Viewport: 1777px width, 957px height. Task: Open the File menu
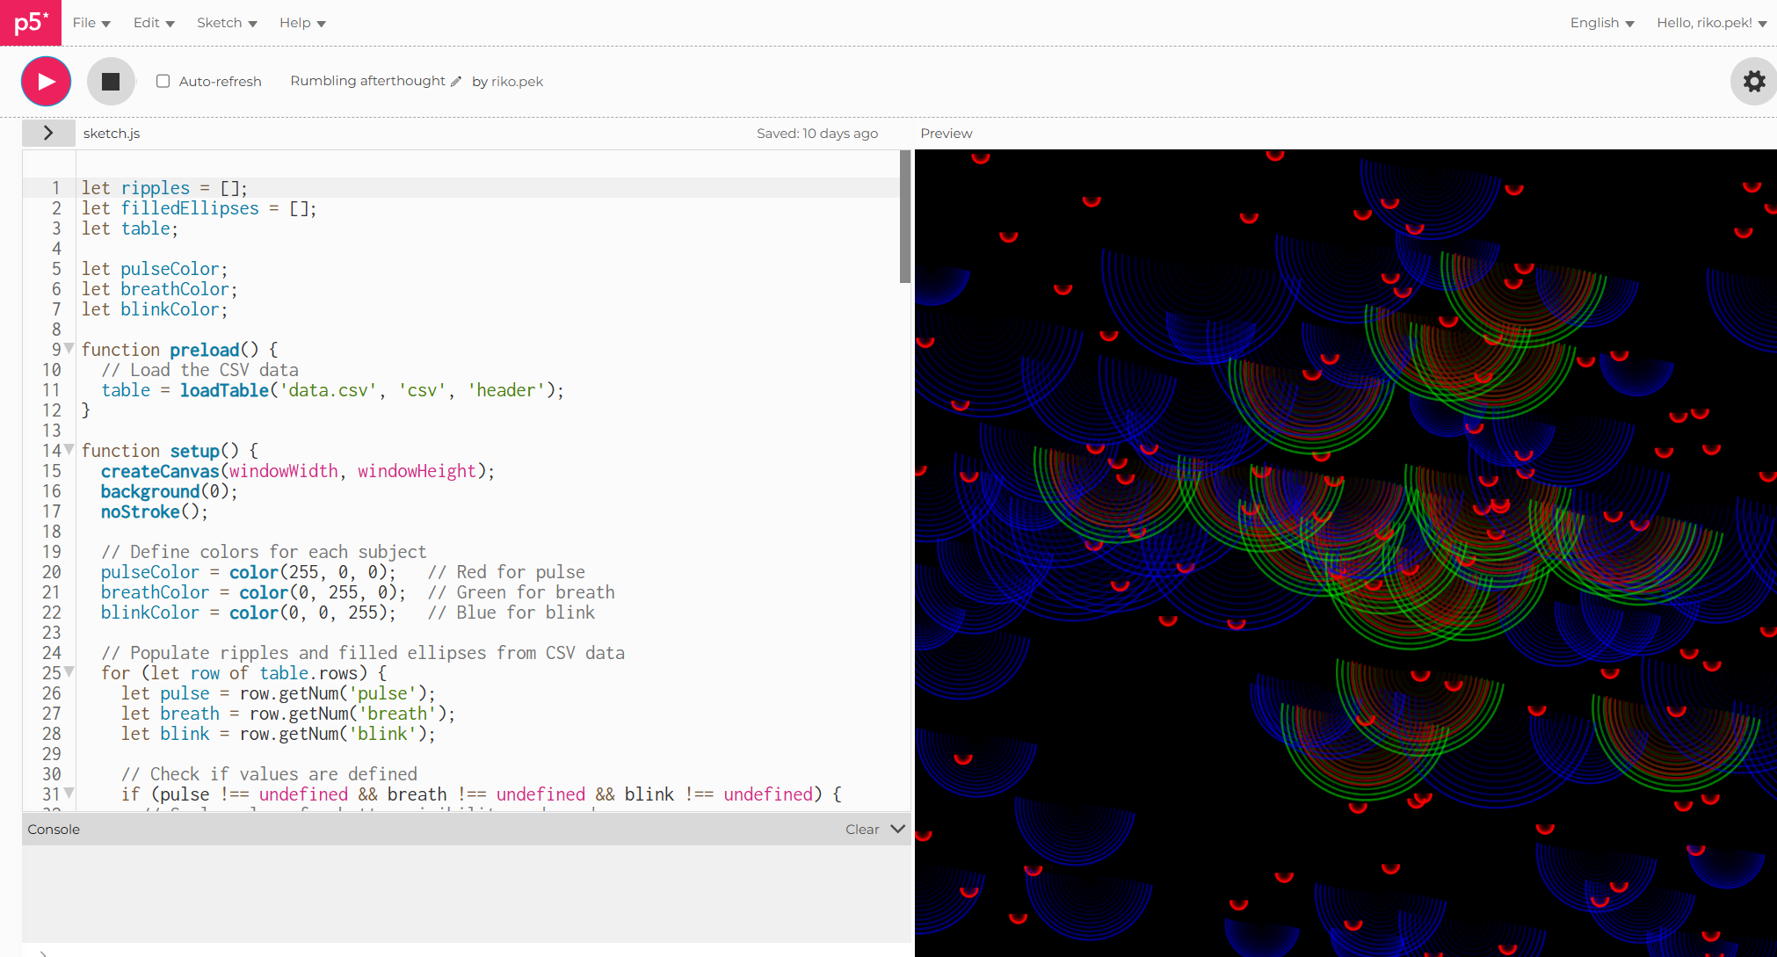tap(91, 23)
